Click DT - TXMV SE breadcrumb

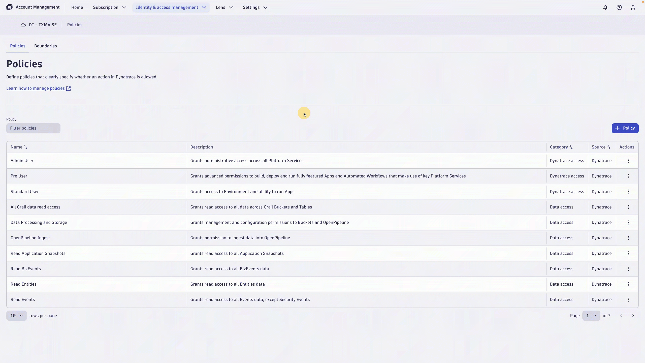click(x=43, y=25)
